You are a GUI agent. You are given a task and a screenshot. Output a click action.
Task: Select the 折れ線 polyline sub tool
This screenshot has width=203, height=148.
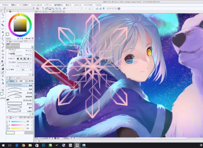(x=19, y=93)
